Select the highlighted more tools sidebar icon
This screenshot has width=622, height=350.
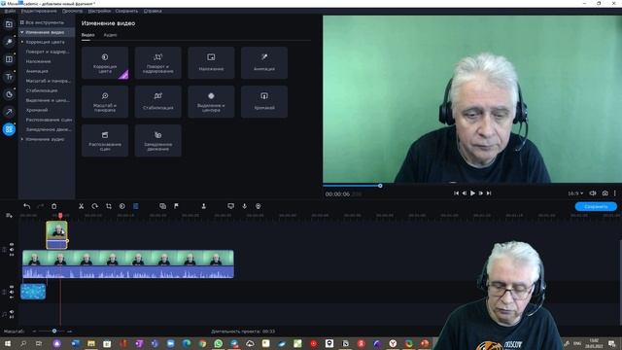9,129
